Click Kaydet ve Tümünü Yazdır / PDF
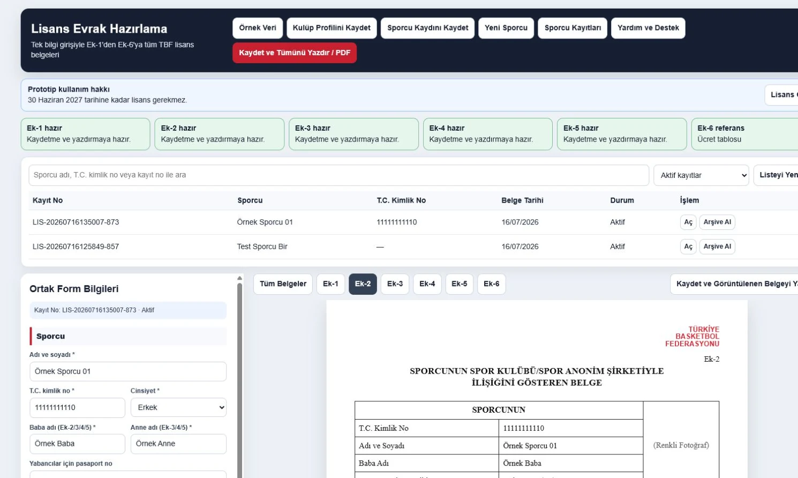The image size is (798, 478). click(295, 53)
